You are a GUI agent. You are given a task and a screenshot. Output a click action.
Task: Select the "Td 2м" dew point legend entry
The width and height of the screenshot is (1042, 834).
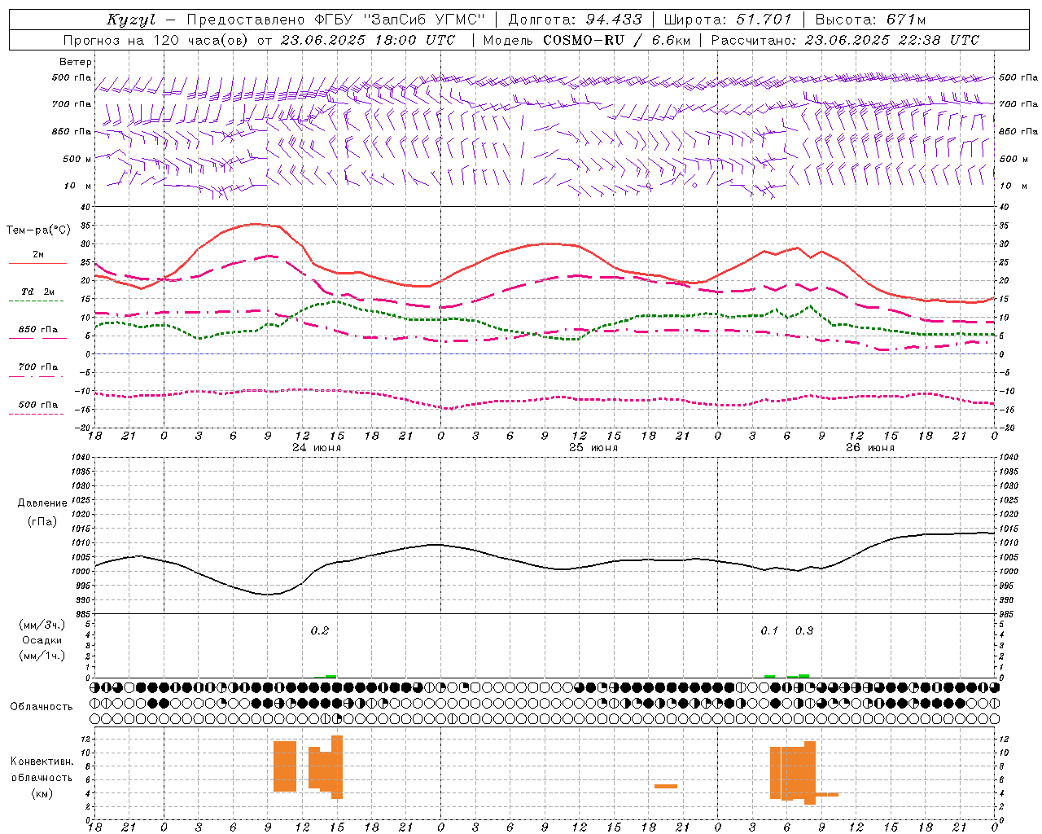point(38,292)
